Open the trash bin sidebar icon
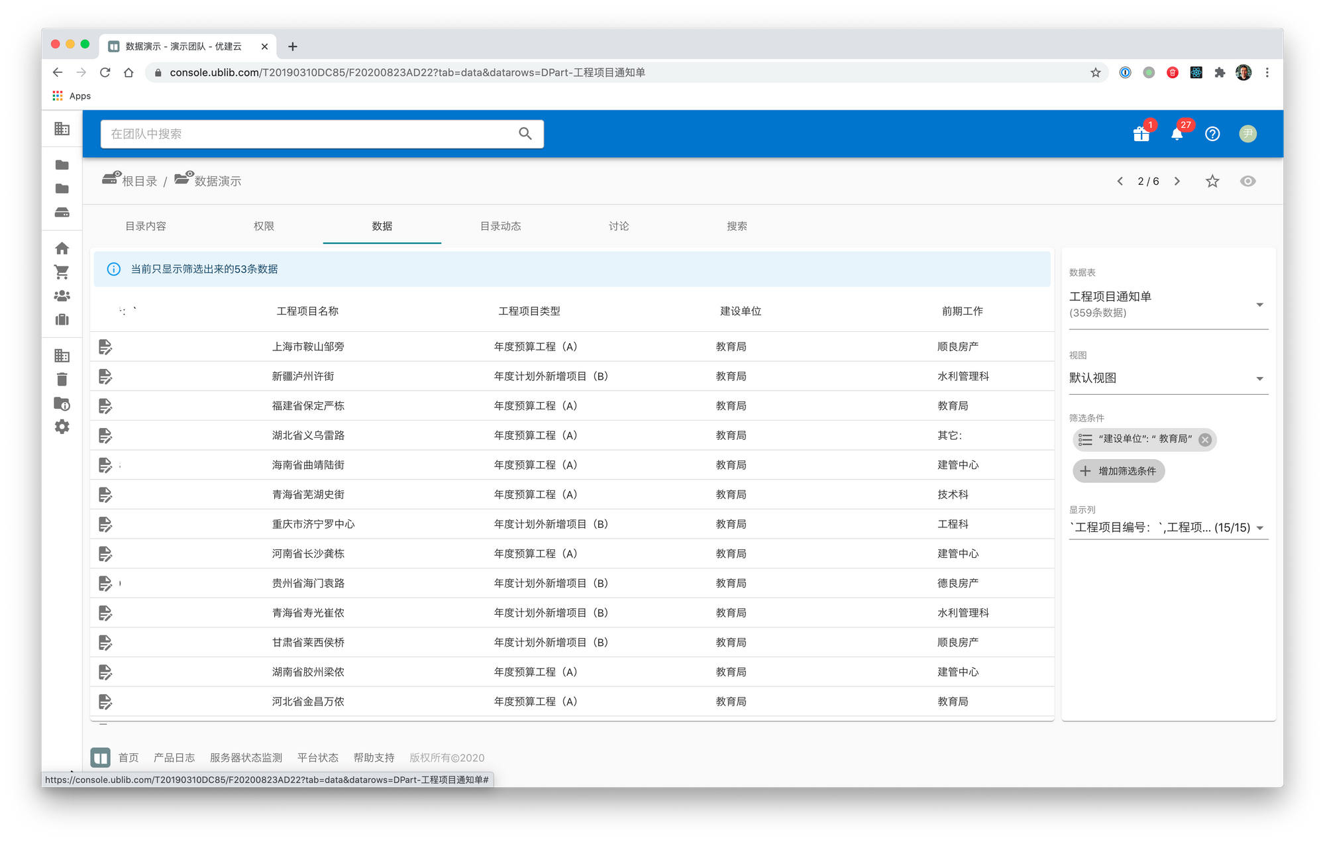This screenshot has width=1325, height=842. pos(62,380)
